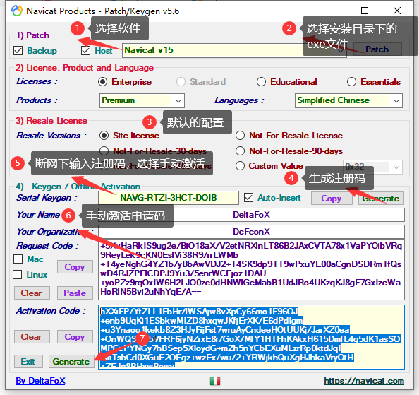Viewport: 419px width, 395px height.
Task: Maximize the Patch/Keygen window
Action: point(365,11)
